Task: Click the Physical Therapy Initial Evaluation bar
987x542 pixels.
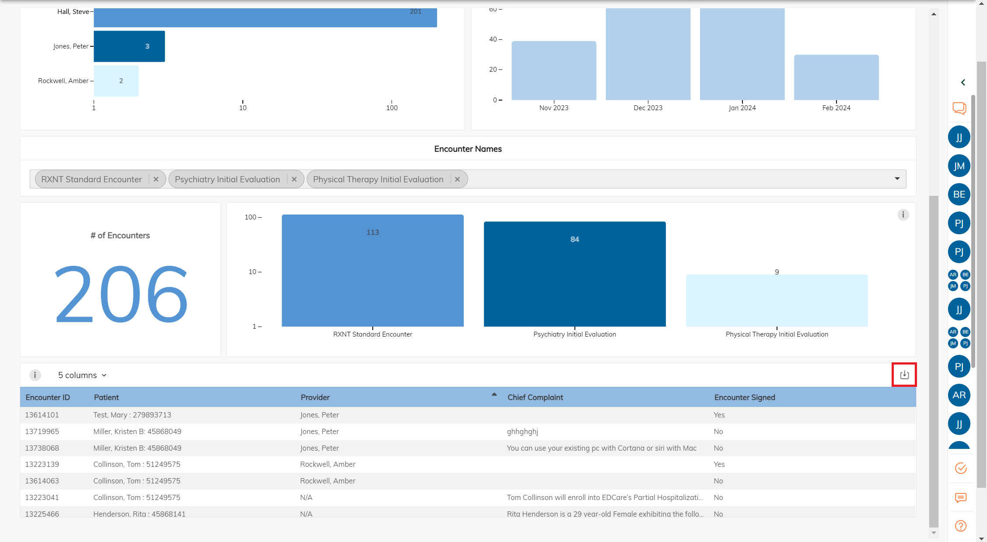Action: (x=777, y=300)
